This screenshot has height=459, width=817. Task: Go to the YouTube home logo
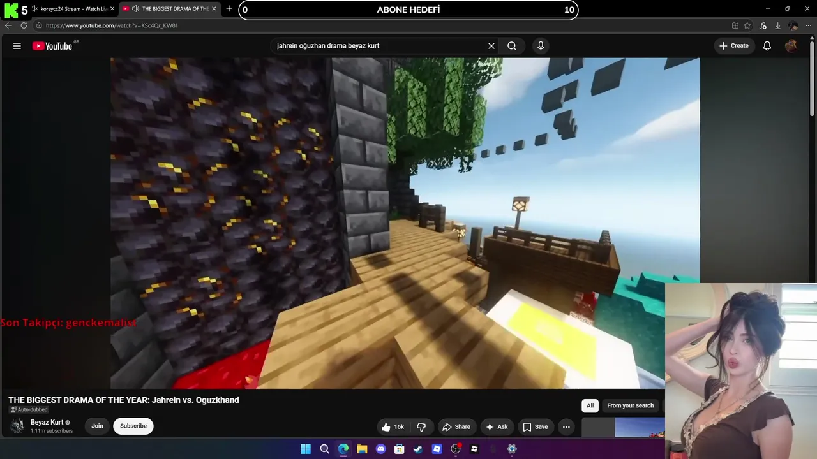52,46
